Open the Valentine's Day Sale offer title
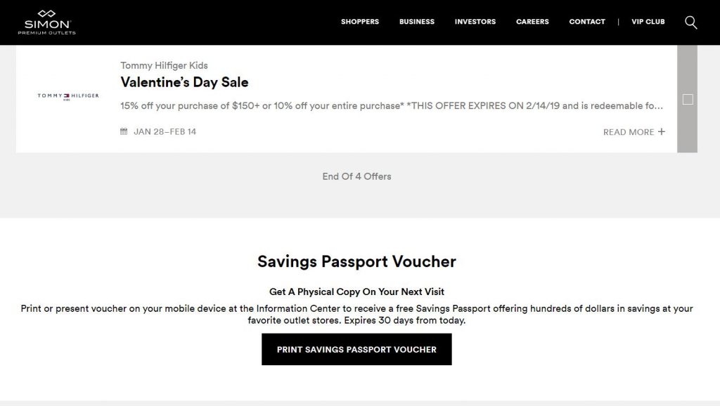The image size is (720, 406). pyautogui.click(x=185, y=82)
